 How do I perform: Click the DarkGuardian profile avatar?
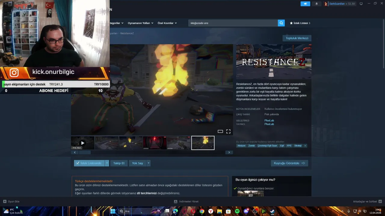pos(326,4)
